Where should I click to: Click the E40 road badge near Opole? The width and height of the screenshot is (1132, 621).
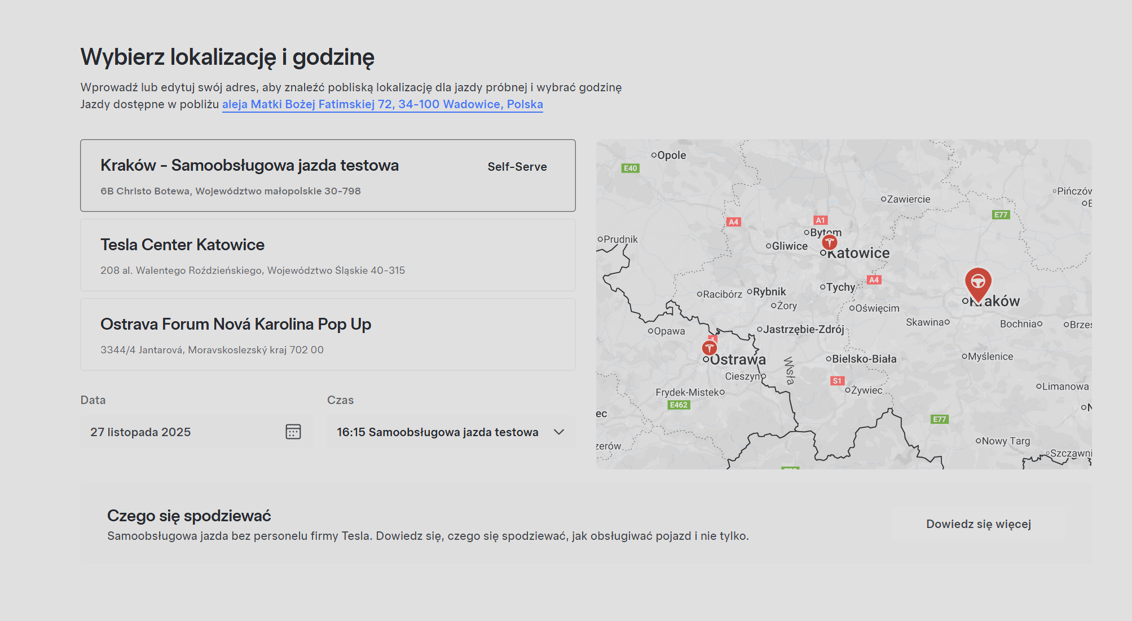tap(630, 168)
